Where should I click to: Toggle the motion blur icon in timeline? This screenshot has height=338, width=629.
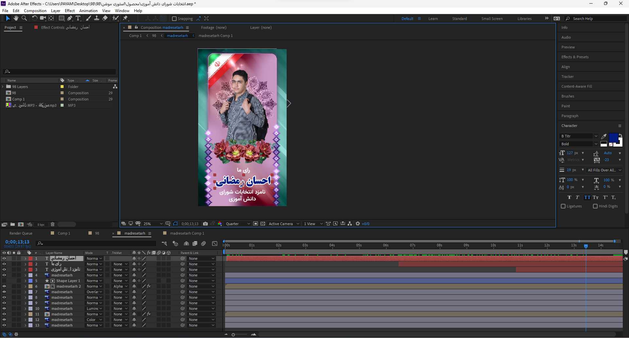coord(203,243)
